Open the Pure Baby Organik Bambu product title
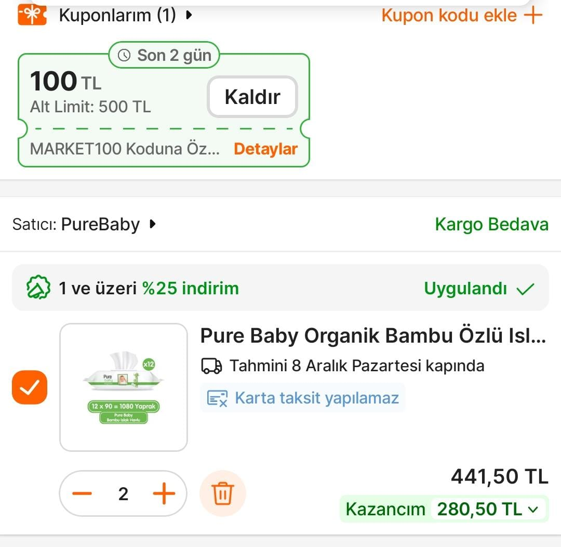The width and height of the screenshot is (561, 547). coord(373,336)
